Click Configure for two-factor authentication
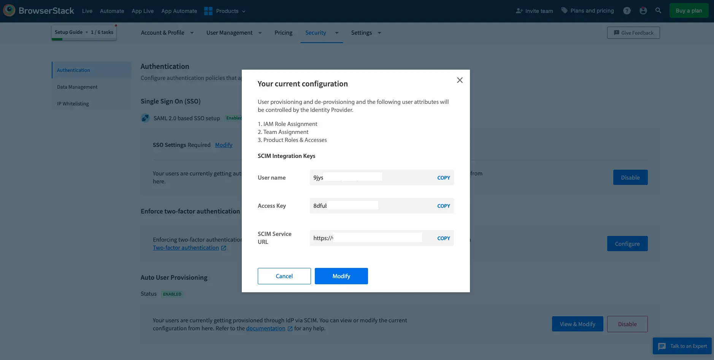Image resolution: width=714 pixels, height=360 pixels. [x=627, y=244]
